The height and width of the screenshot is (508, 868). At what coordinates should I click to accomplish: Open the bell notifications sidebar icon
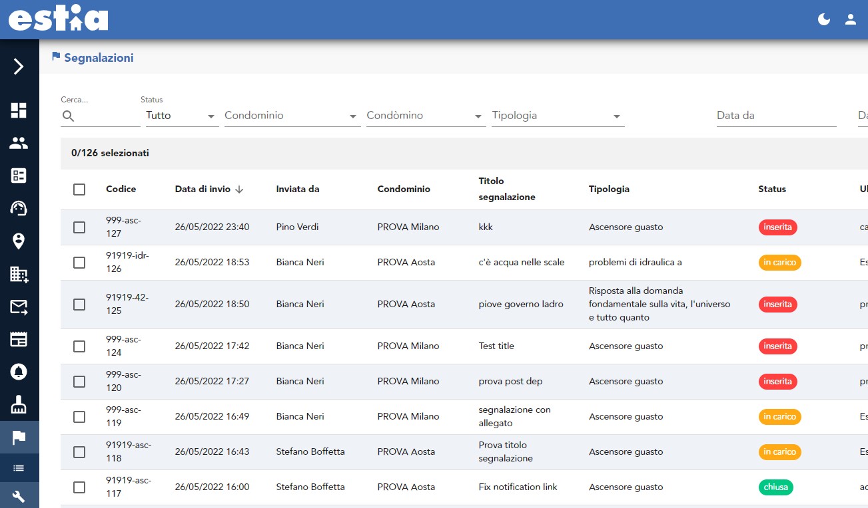coord(19,372)
